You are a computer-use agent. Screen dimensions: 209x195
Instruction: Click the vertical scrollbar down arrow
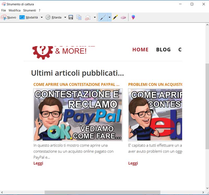pos(207,188)
